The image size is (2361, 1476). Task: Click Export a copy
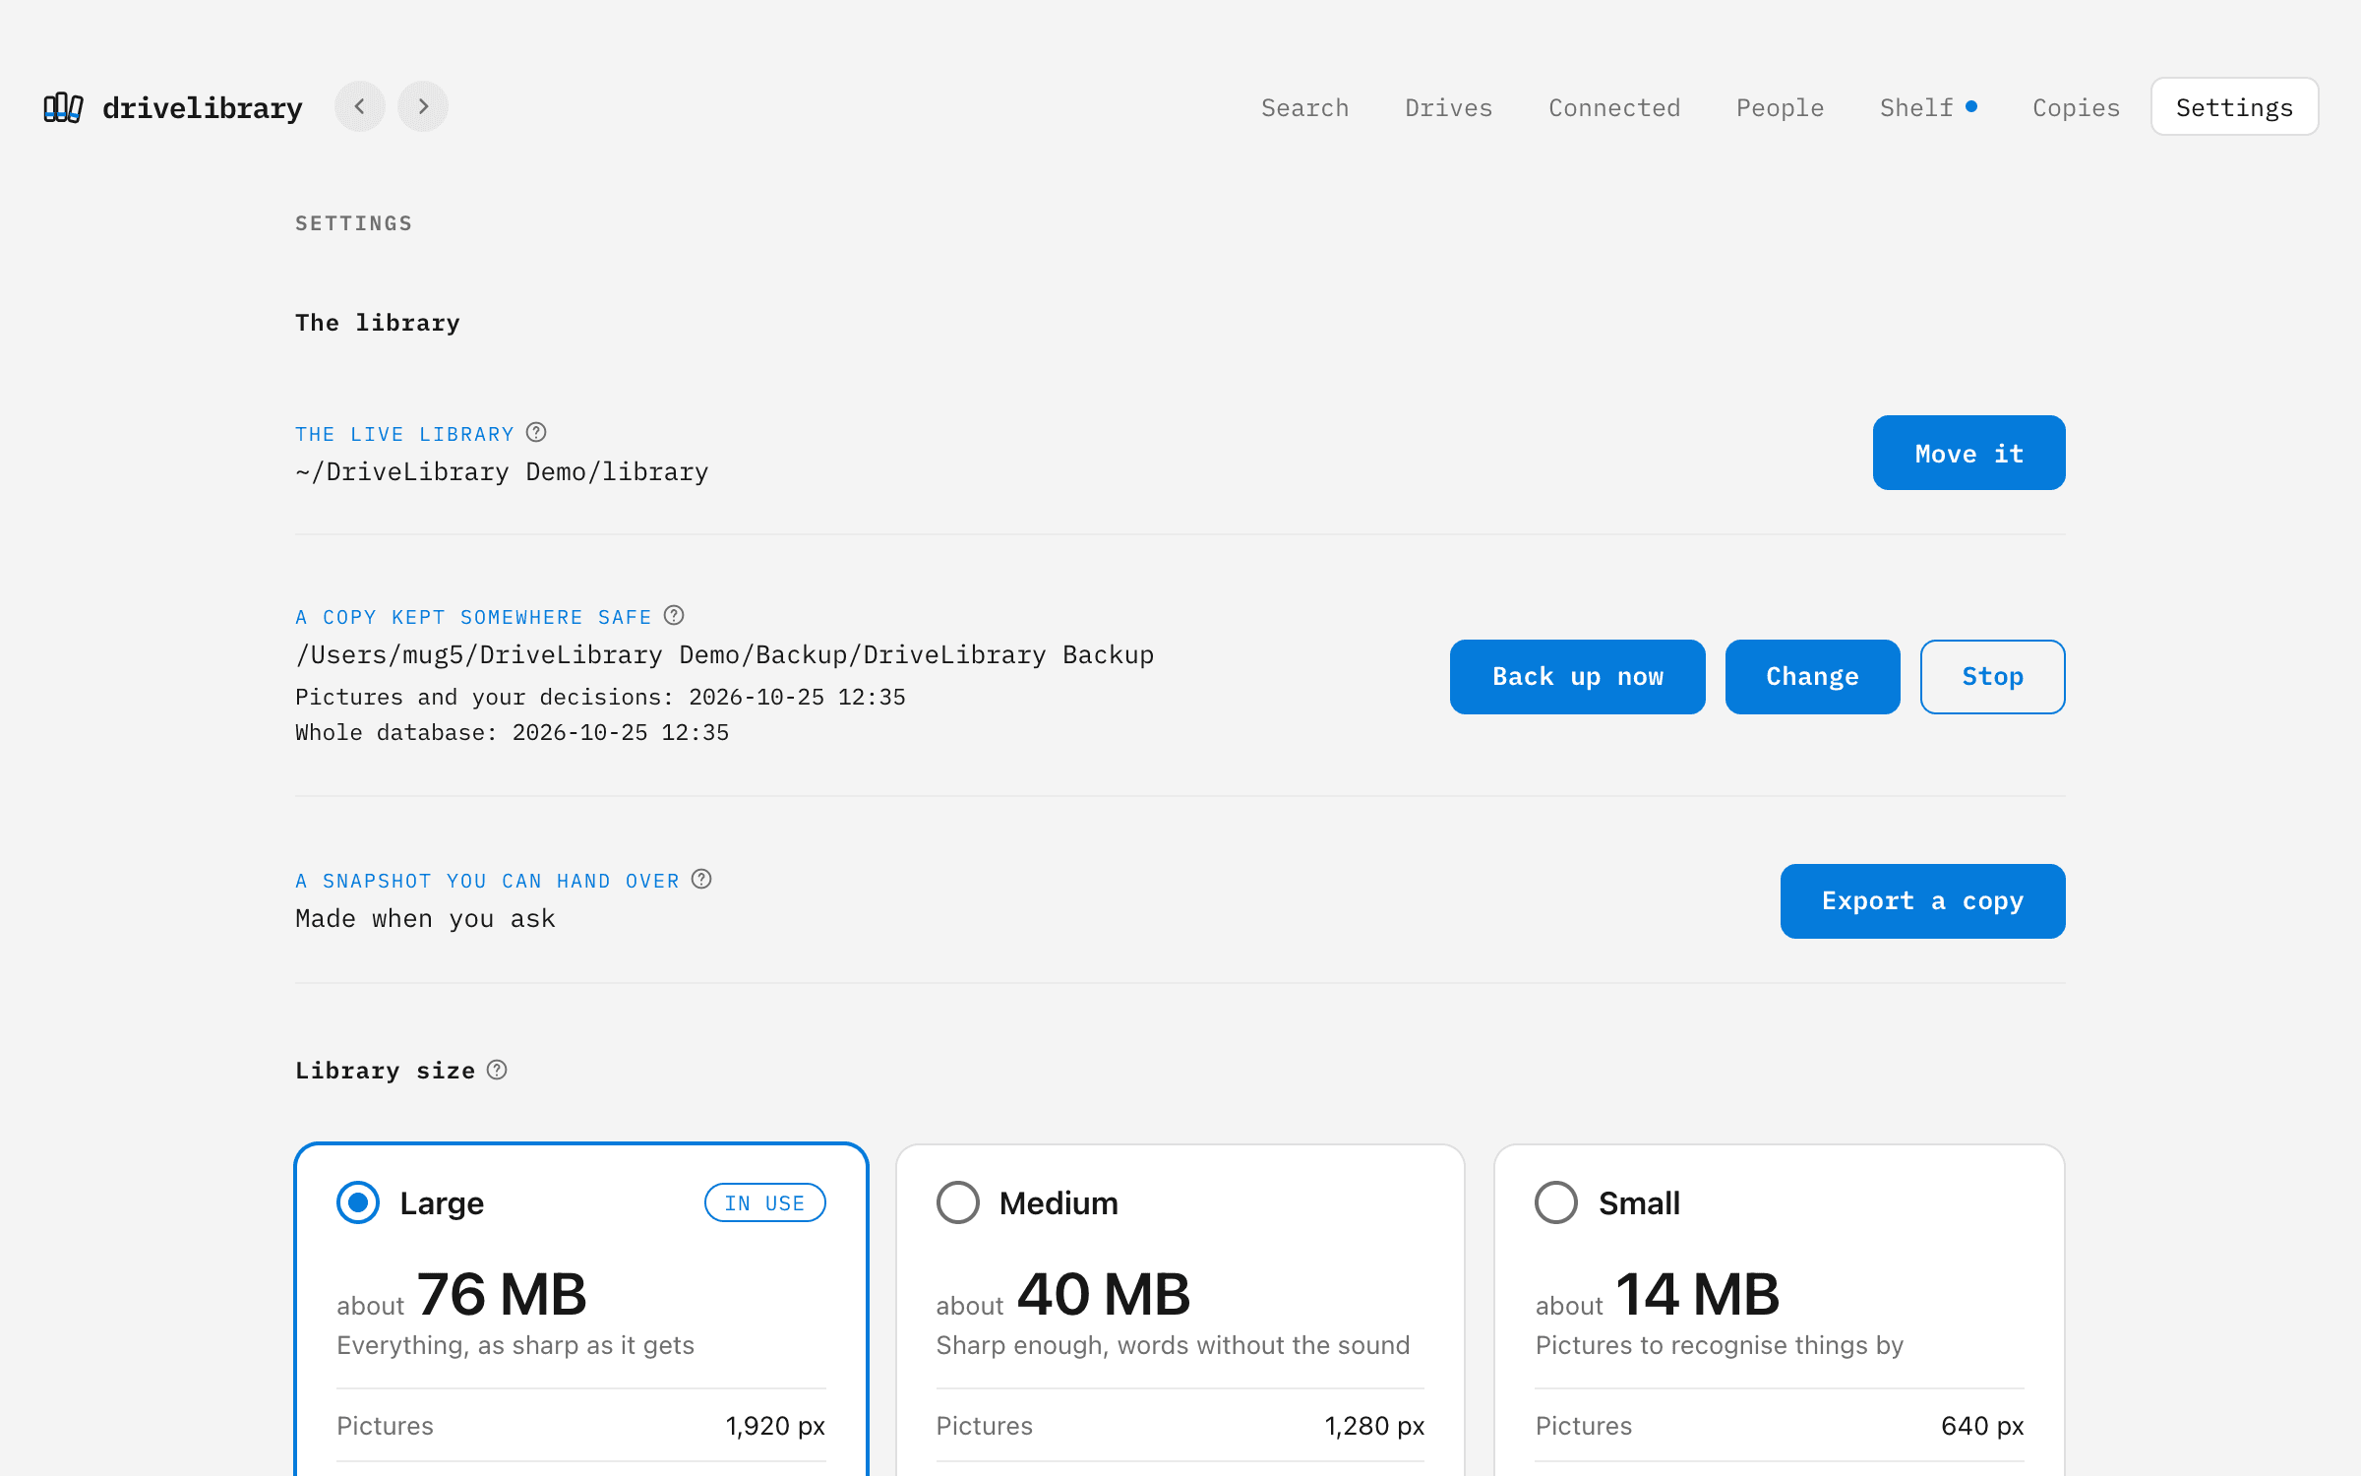pos(1922,901)
